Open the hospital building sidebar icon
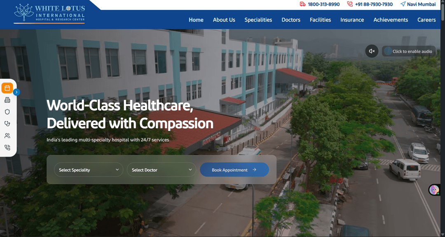 click(7, 100)
